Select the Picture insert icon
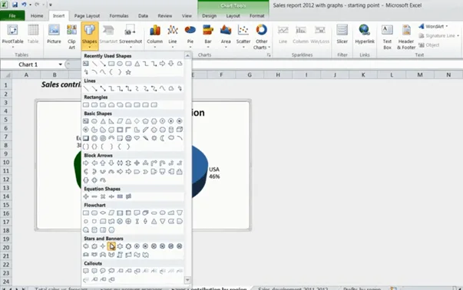 (x=54, y=35)
